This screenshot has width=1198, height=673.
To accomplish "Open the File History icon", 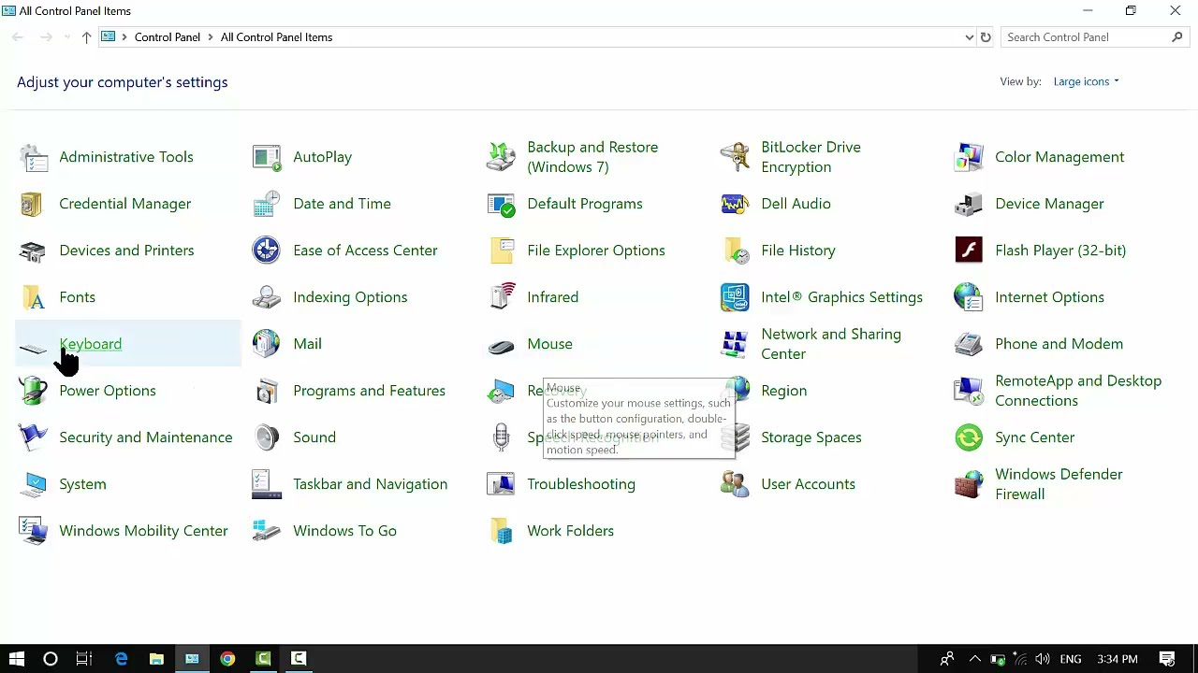I will pyautogui.click(x=735, y=251).
